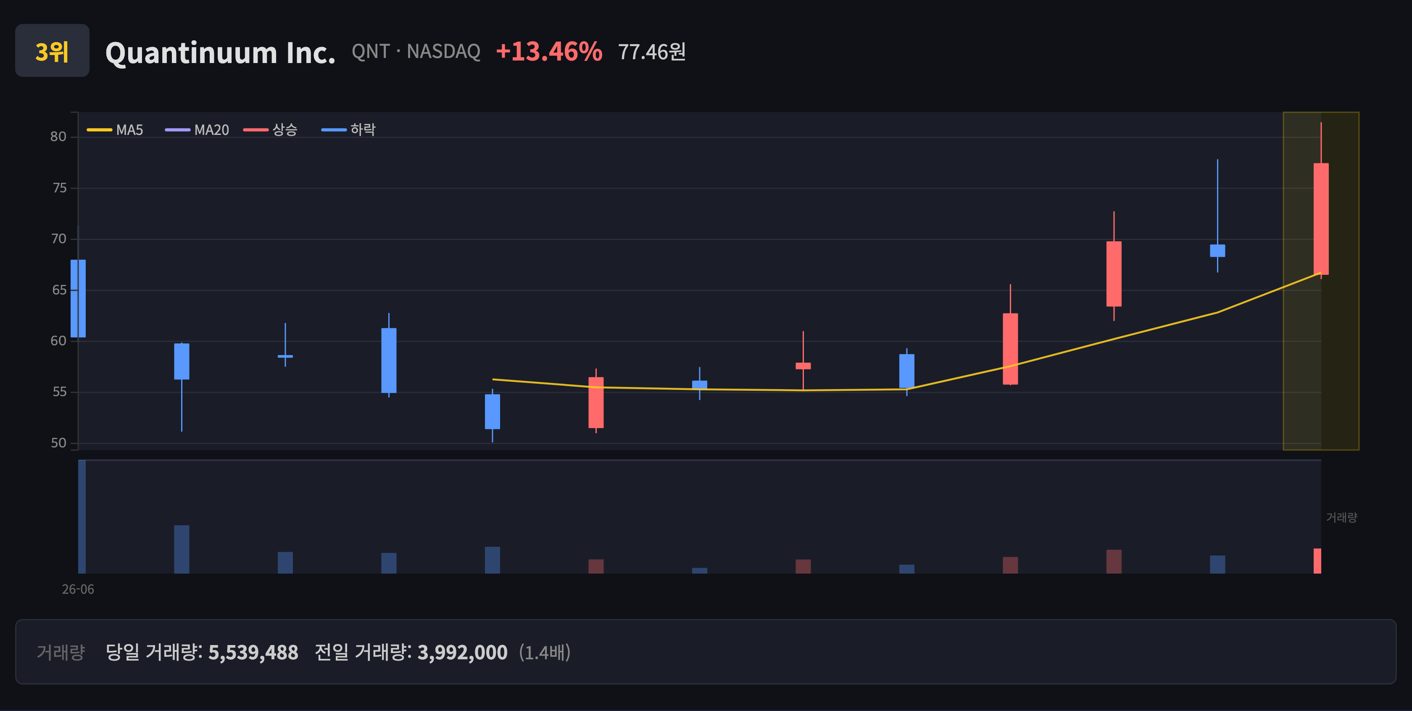The width and height of the screenshot is (1412, 711).
Task: Click the 55 y-axis label
Action: click(59, 392)
